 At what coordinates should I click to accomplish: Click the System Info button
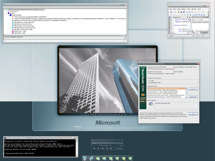pos(193,97)
